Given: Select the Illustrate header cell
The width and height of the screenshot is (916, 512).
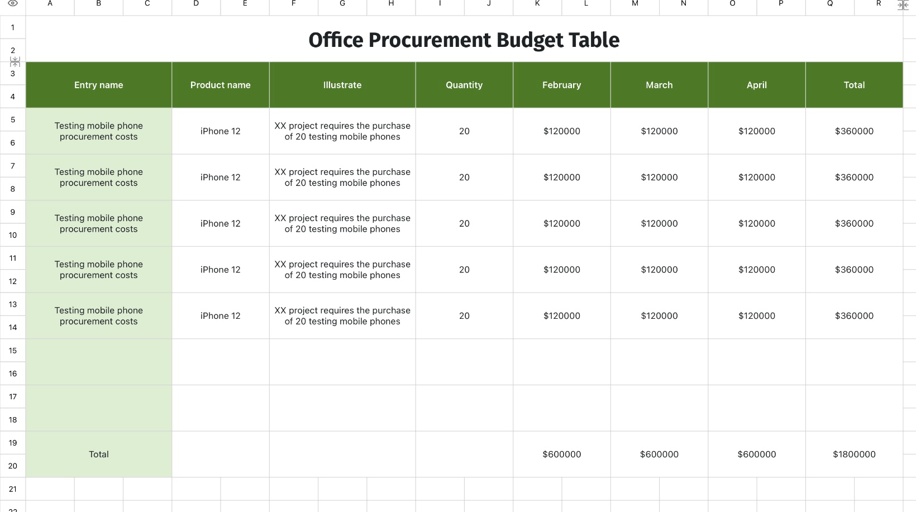Looking at the screenshot, I should pyautogui.click(x=342, y=85).
